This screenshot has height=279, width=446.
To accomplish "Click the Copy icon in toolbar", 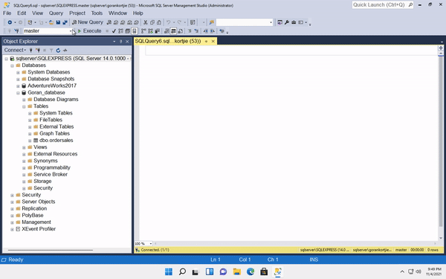I will coord(152,22).
